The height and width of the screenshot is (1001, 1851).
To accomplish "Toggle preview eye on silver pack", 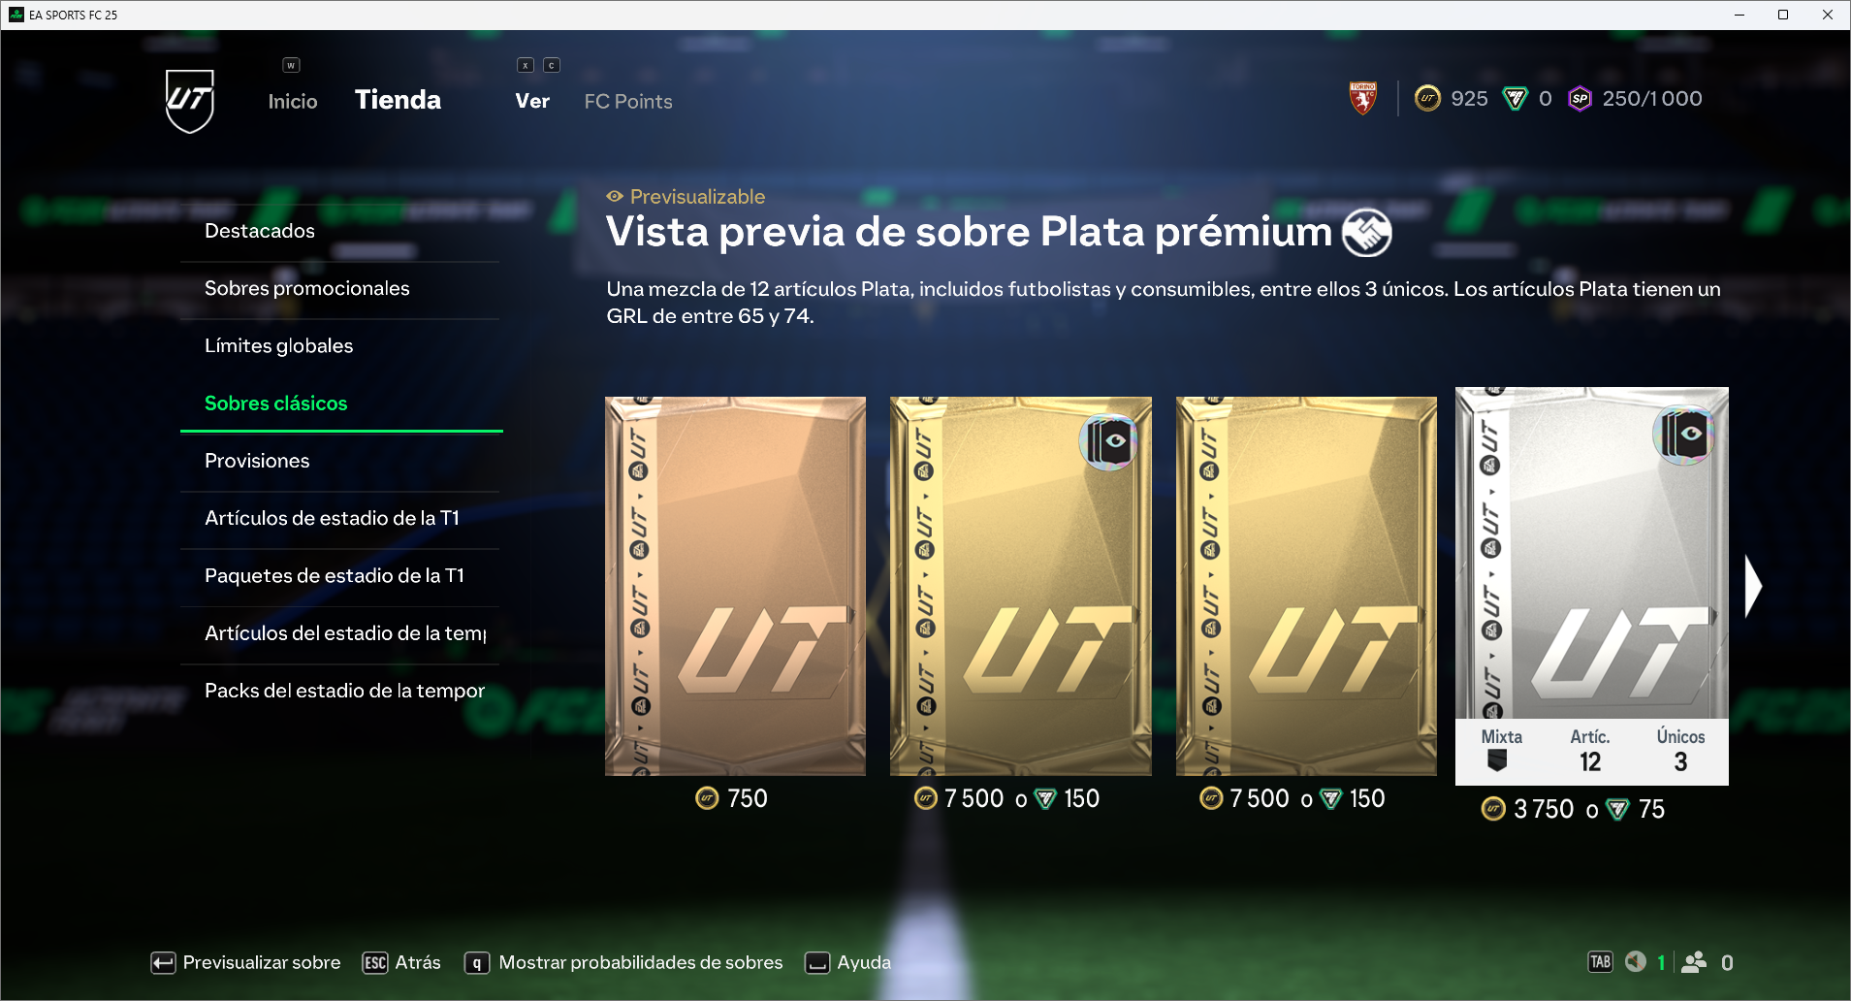I will click(1684, 435).
